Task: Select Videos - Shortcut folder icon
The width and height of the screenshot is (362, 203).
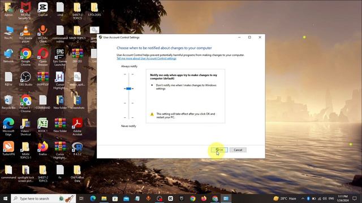Action: tap(25, 127)
